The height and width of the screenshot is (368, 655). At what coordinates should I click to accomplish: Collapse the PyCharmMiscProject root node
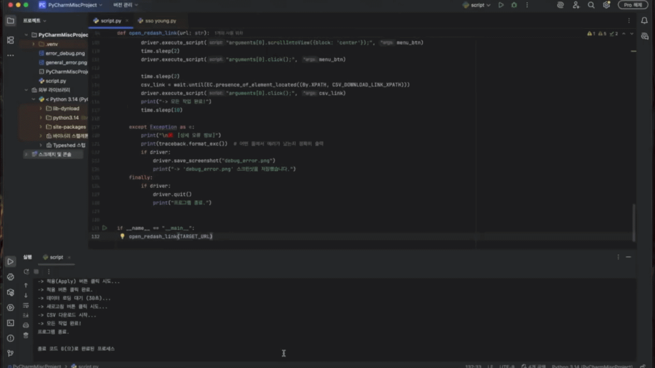point(26,35)
